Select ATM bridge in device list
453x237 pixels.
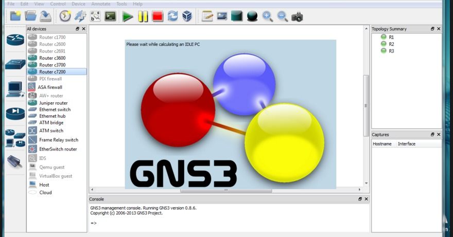(x=57, y=123)
